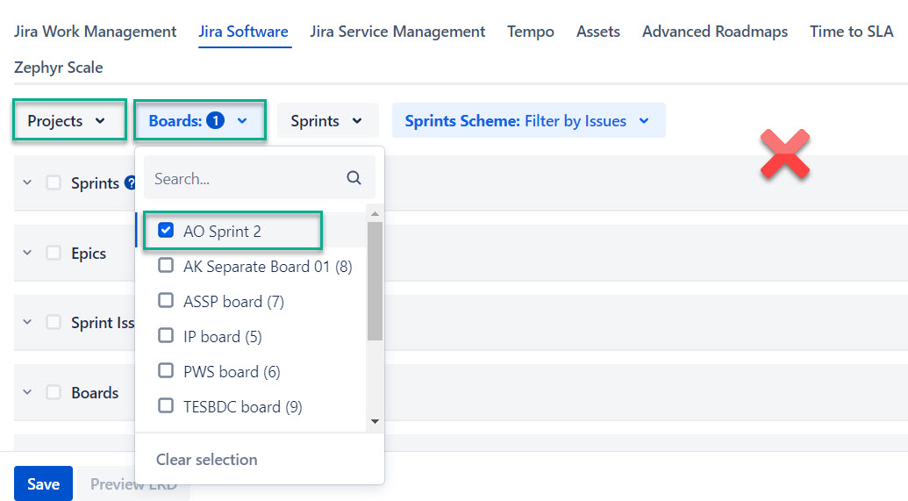Tick the Epics section checkbox
908x501 pixels.
pyautogui.click(x=54, y=254)
